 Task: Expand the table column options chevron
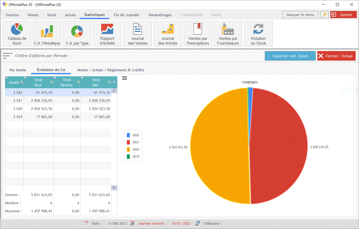(114, 82)
